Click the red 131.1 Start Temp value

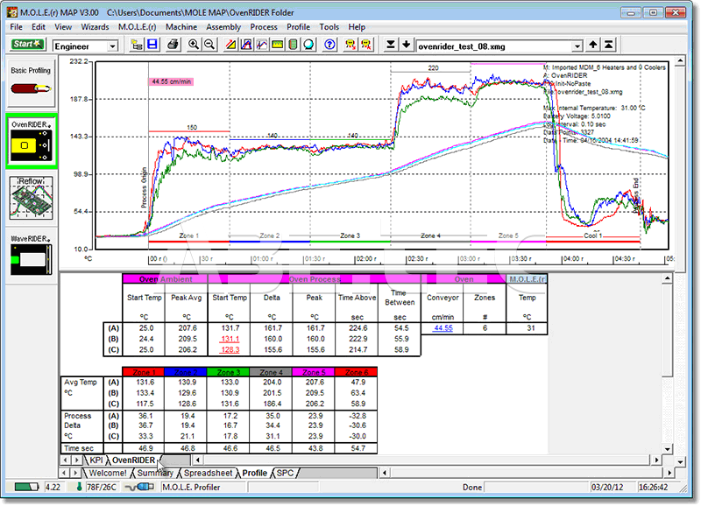click(230, 339)
